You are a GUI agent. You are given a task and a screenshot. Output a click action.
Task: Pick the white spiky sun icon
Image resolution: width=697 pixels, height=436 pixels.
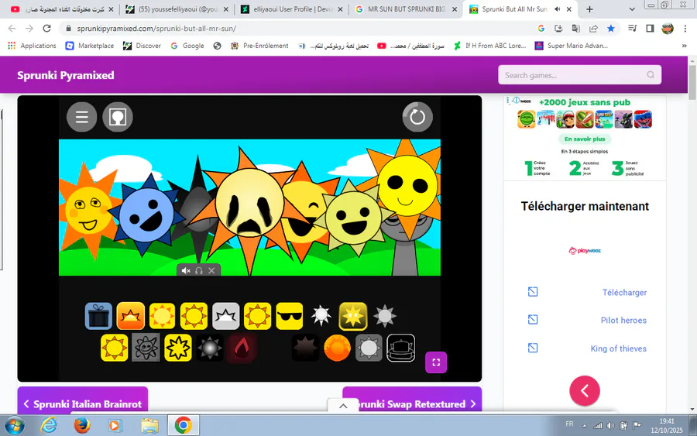click(321, 316)
